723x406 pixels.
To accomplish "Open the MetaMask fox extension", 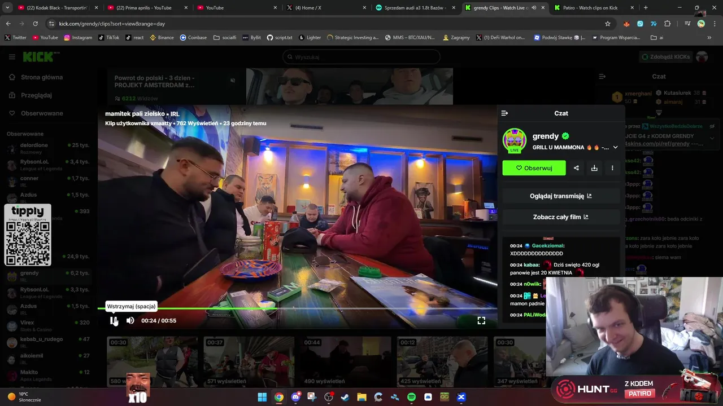I will (x=626, y=24).
